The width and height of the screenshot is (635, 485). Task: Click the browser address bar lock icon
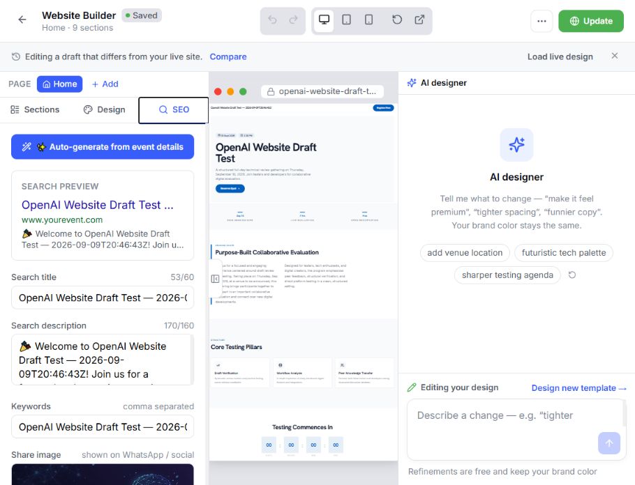click(x=270, y=91)
